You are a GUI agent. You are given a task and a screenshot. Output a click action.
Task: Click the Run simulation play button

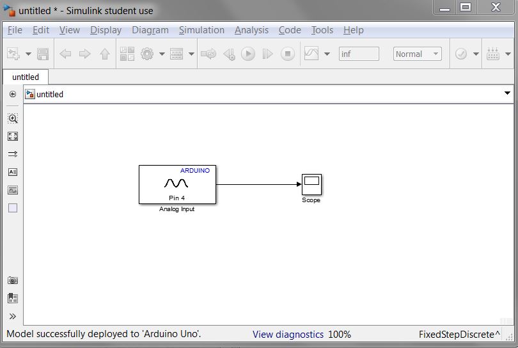tap(247, 54)
